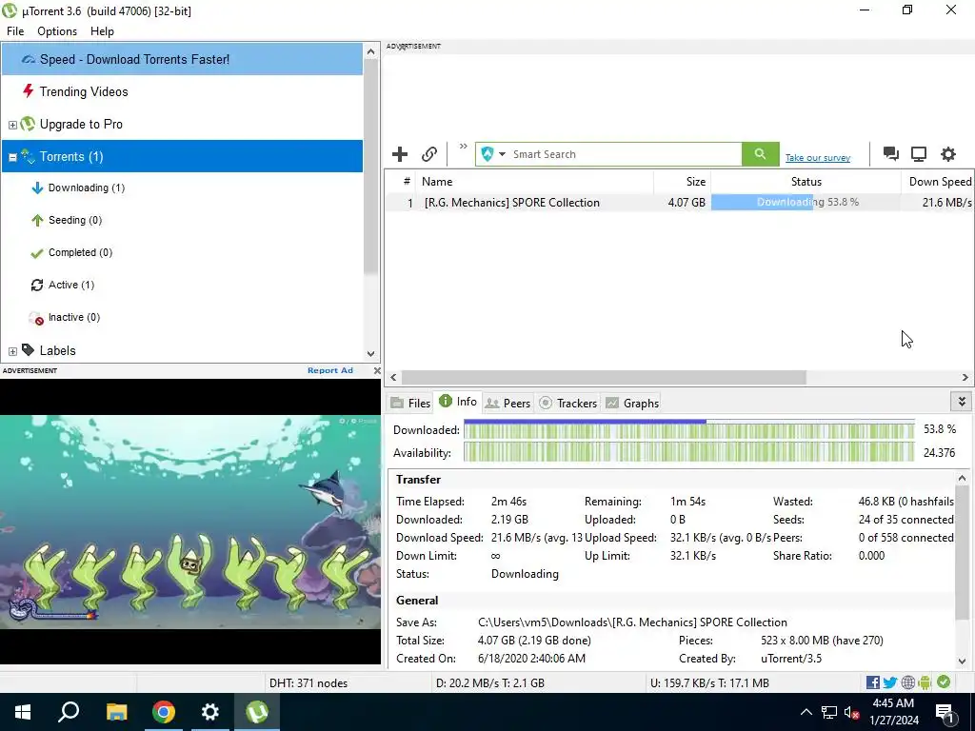
Task: Click the green search magnifier button
Action: point(760,154)
